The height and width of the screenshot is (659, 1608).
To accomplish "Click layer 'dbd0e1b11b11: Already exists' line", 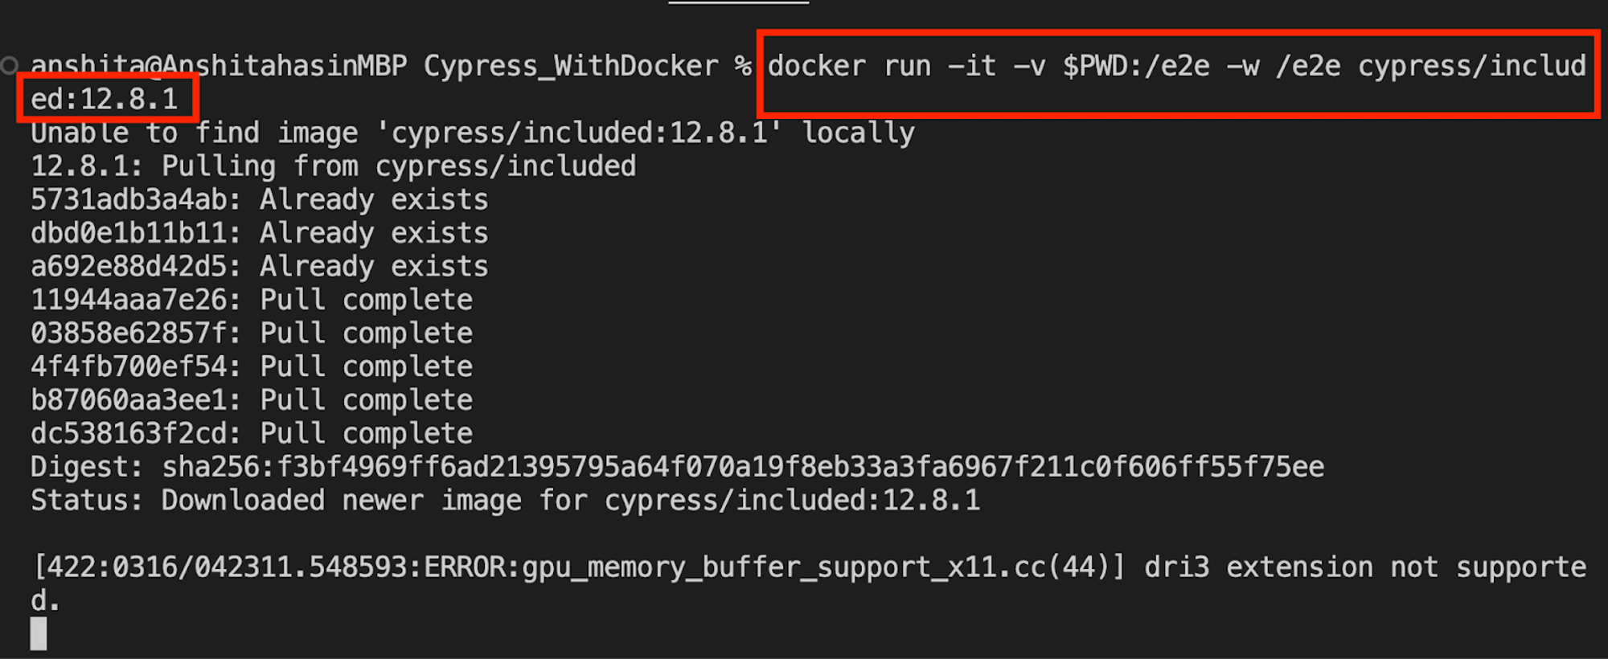I will (259, 233).
